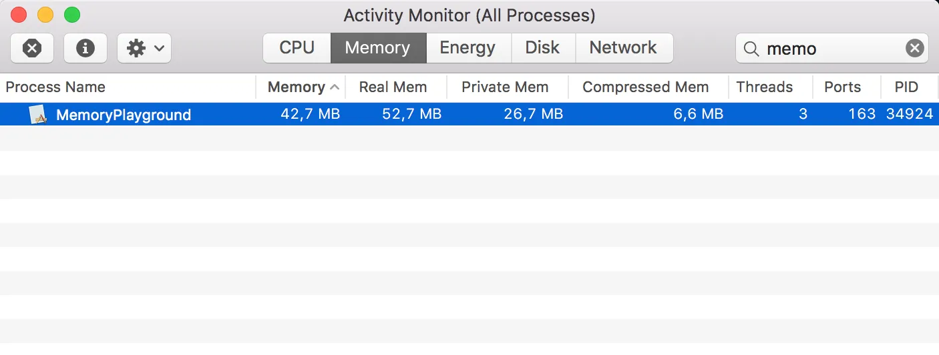Click the magnifying glass search icon
This screenshot has width=939, height=355.
click(x=751, y=49)
